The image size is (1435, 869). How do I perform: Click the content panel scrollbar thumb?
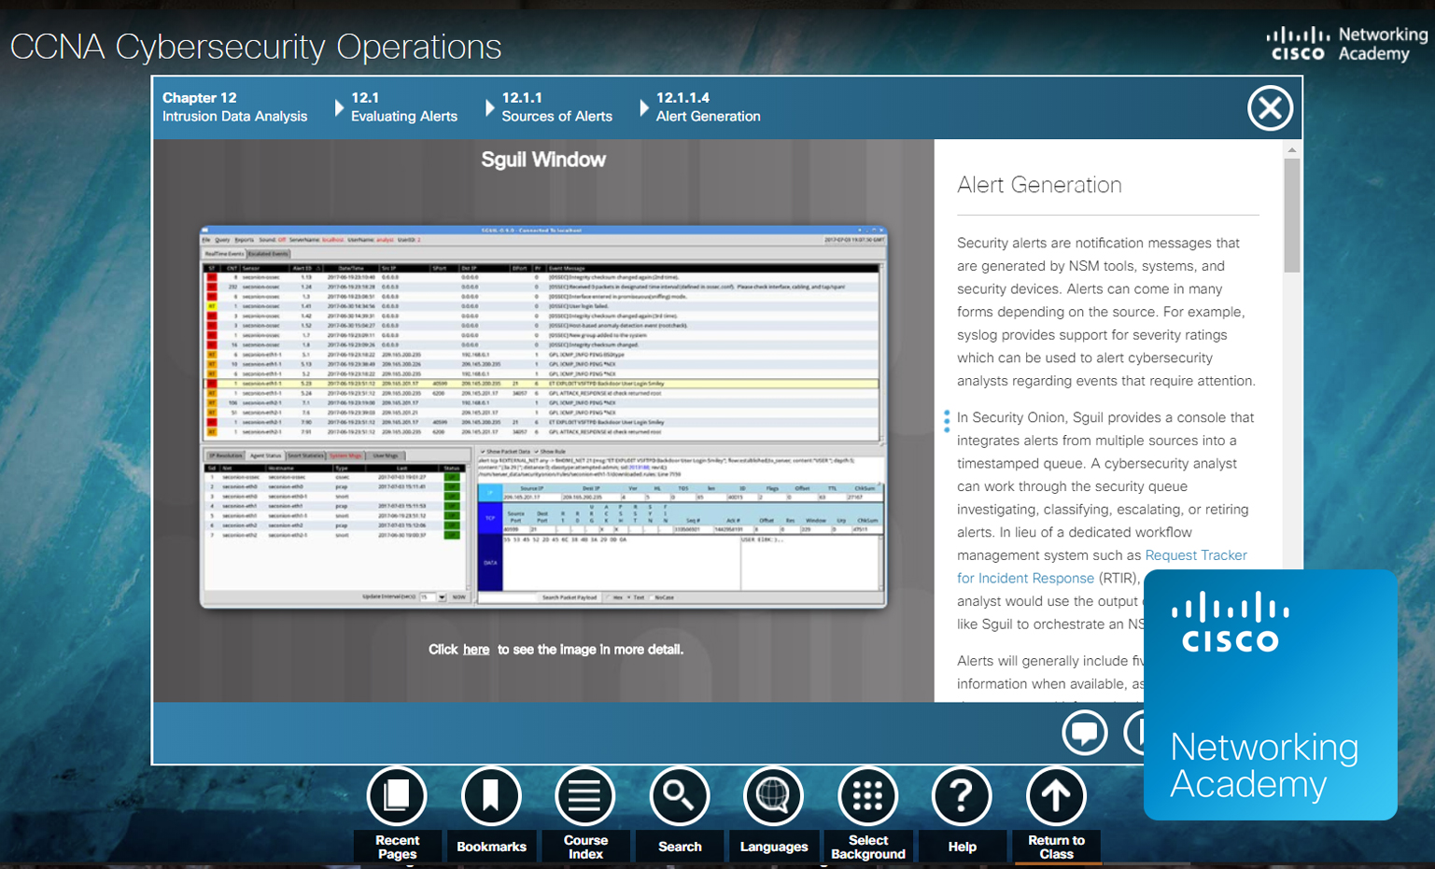point(1292,216)
